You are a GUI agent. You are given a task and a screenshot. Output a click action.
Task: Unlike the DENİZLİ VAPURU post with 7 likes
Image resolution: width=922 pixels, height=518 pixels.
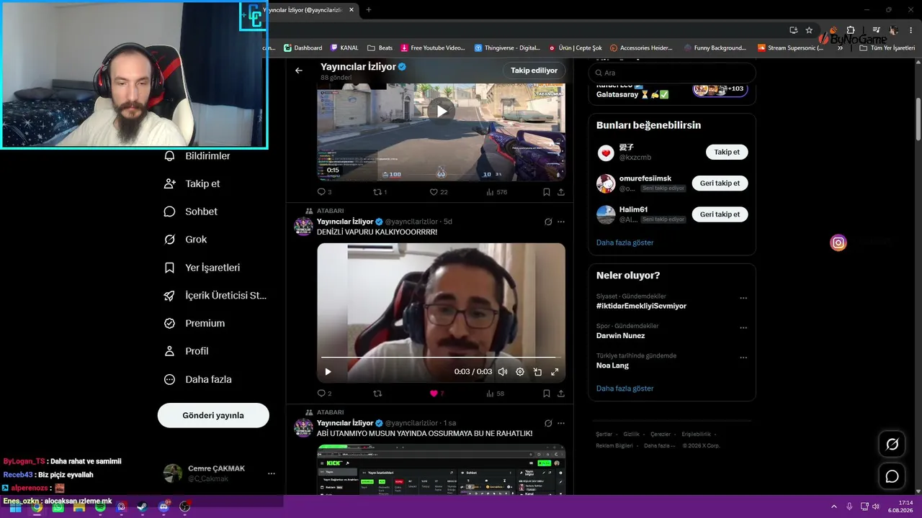click(437, 394)
